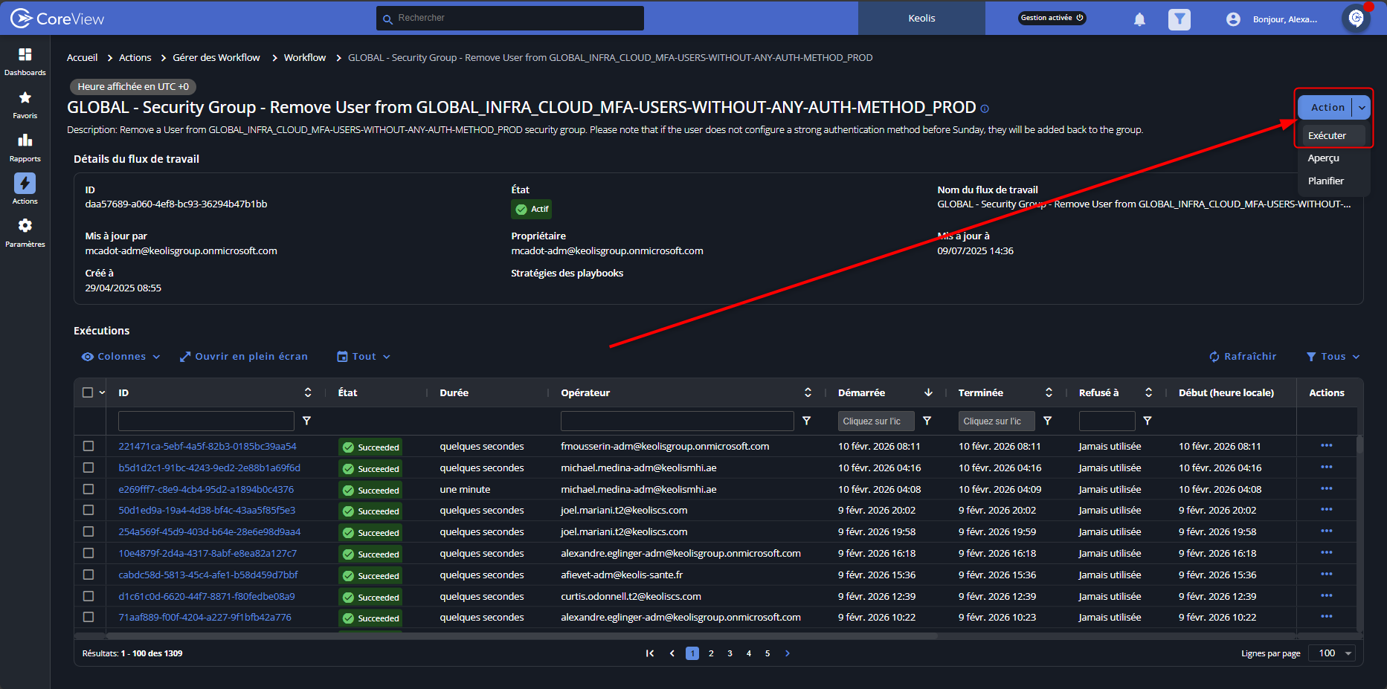The image size is (1387, 689).
Task: Choose Planifier from the Action menu
Action: (1325, 181)
